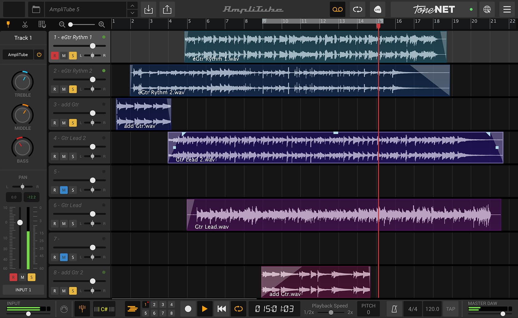The height and width of the screenshot is (318, 518).
Task: Open the hamburger menu top right
Action: pyautogui.click(x=507, y=10)
